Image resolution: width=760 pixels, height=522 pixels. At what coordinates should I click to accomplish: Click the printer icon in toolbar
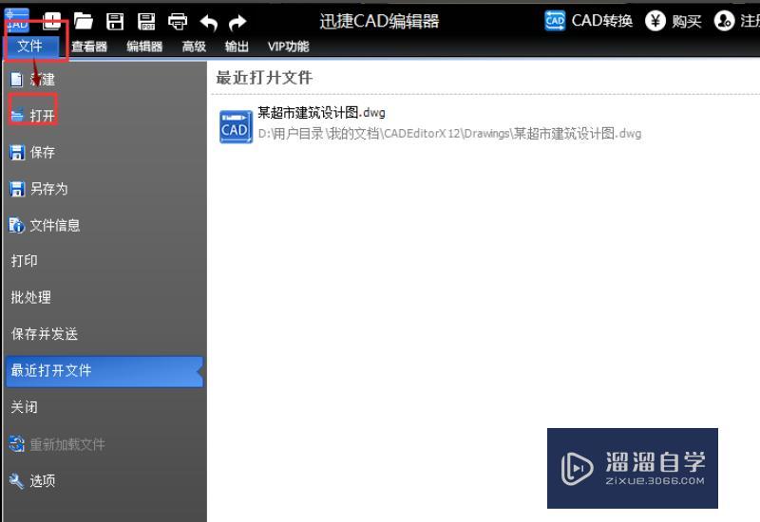[x=178, y=21]
